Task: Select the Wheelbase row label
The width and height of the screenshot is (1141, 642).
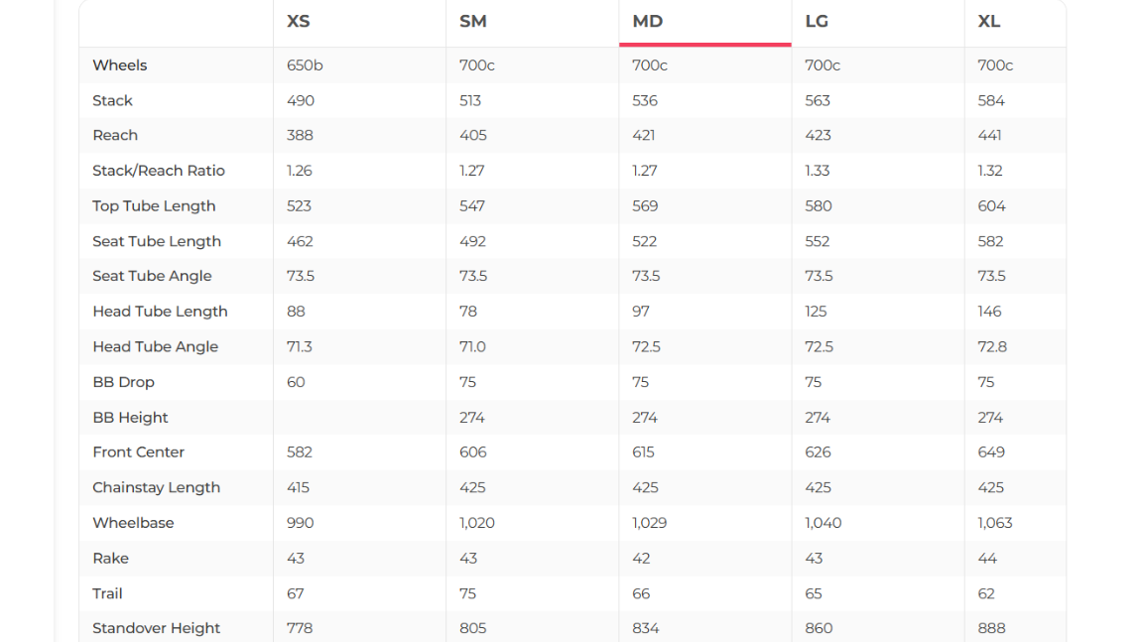Action: click(x=133, y=523)
